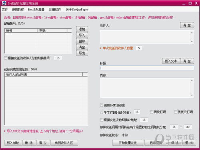Click the 显示页面 button
Screen dimensions: 200x150
156,143
